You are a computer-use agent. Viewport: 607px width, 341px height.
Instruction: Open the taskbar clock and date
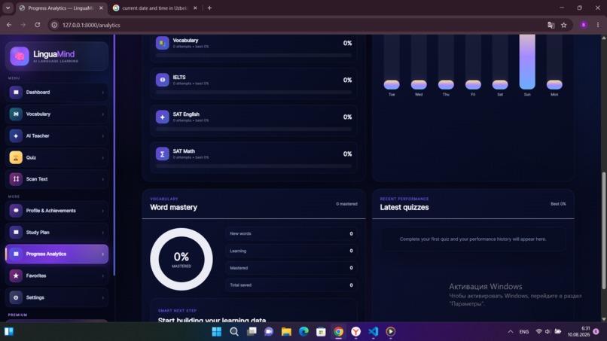coord(578,331)
